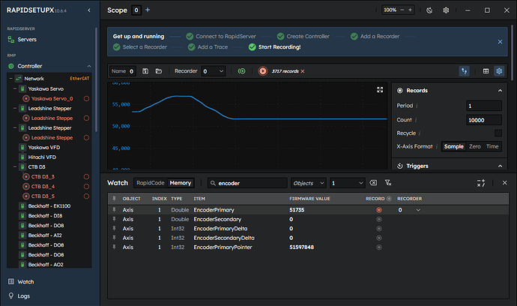Image resolution: width=517 pixels, height=306 pixels.
Task: Clear the 3717 records with red X
Action: 303,71
